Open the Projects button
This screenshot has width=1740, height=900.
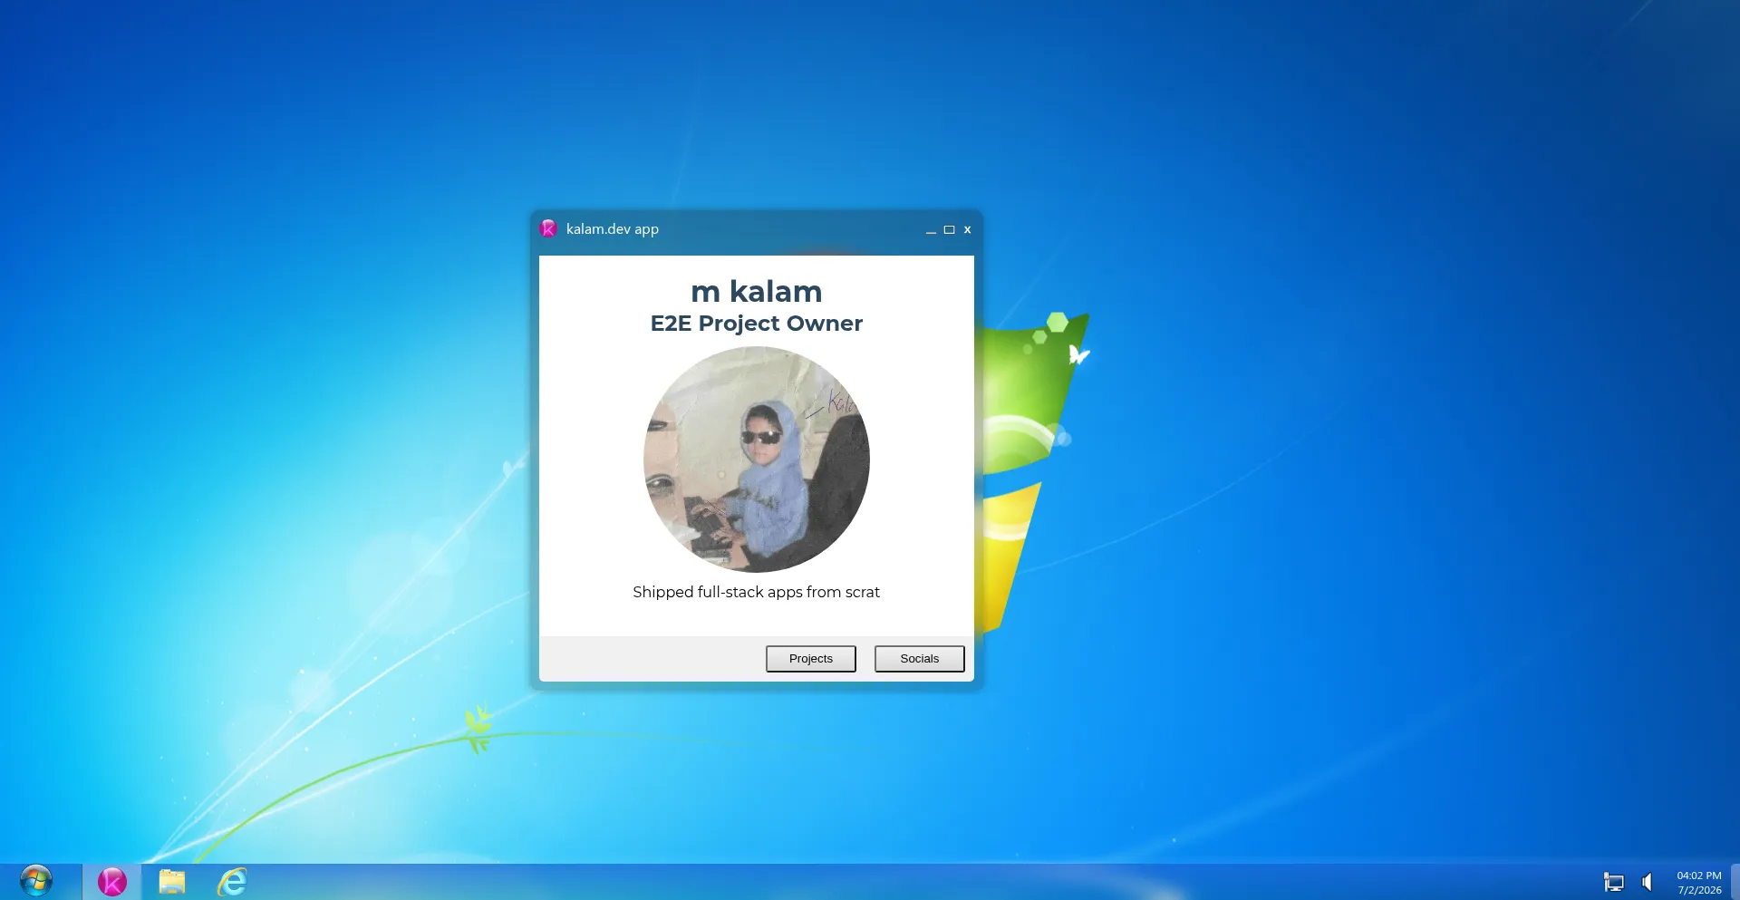[x=810, y=659]
